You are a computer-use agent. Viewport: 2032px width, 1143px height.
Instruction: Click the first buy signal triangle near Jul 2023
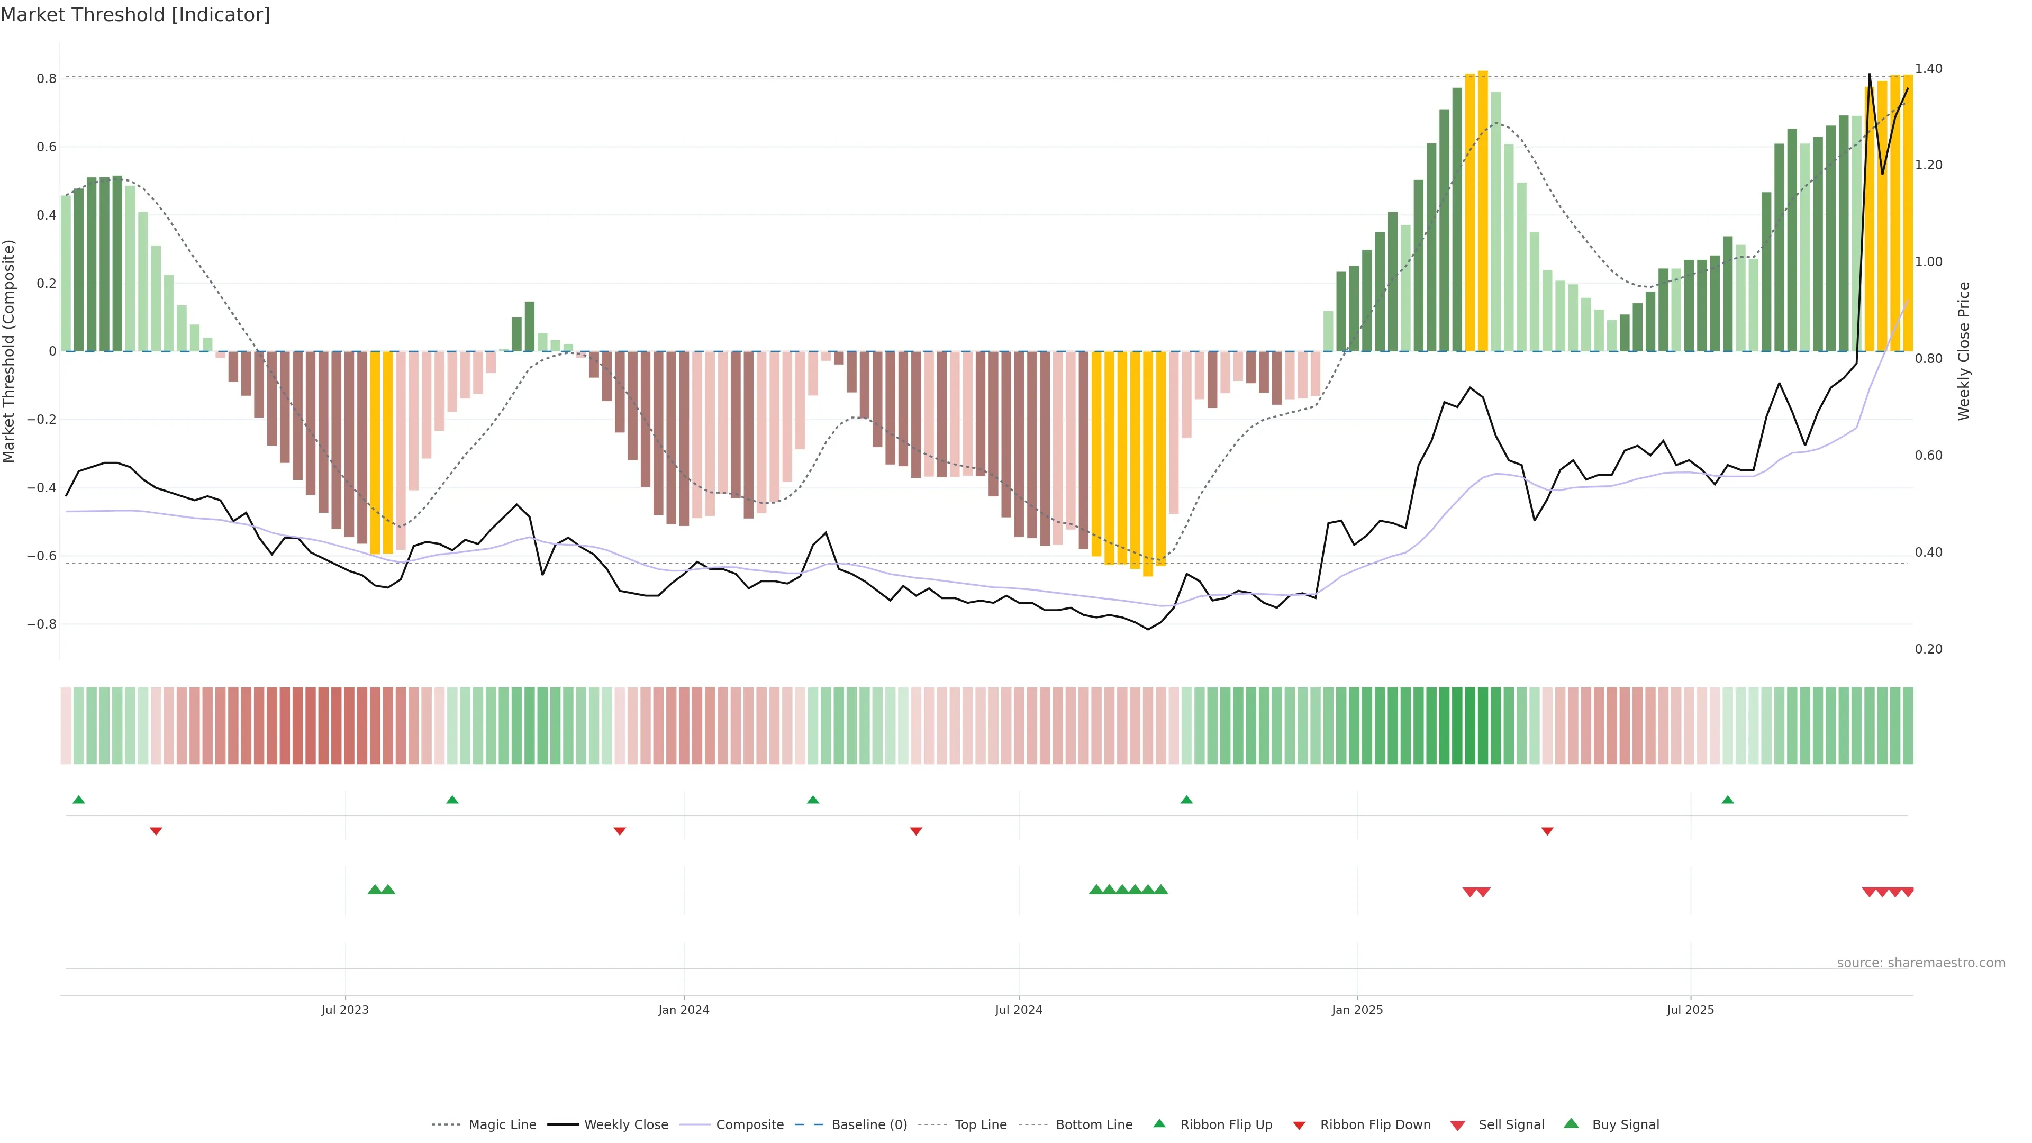pyautogui.click(x=375, y=890)
